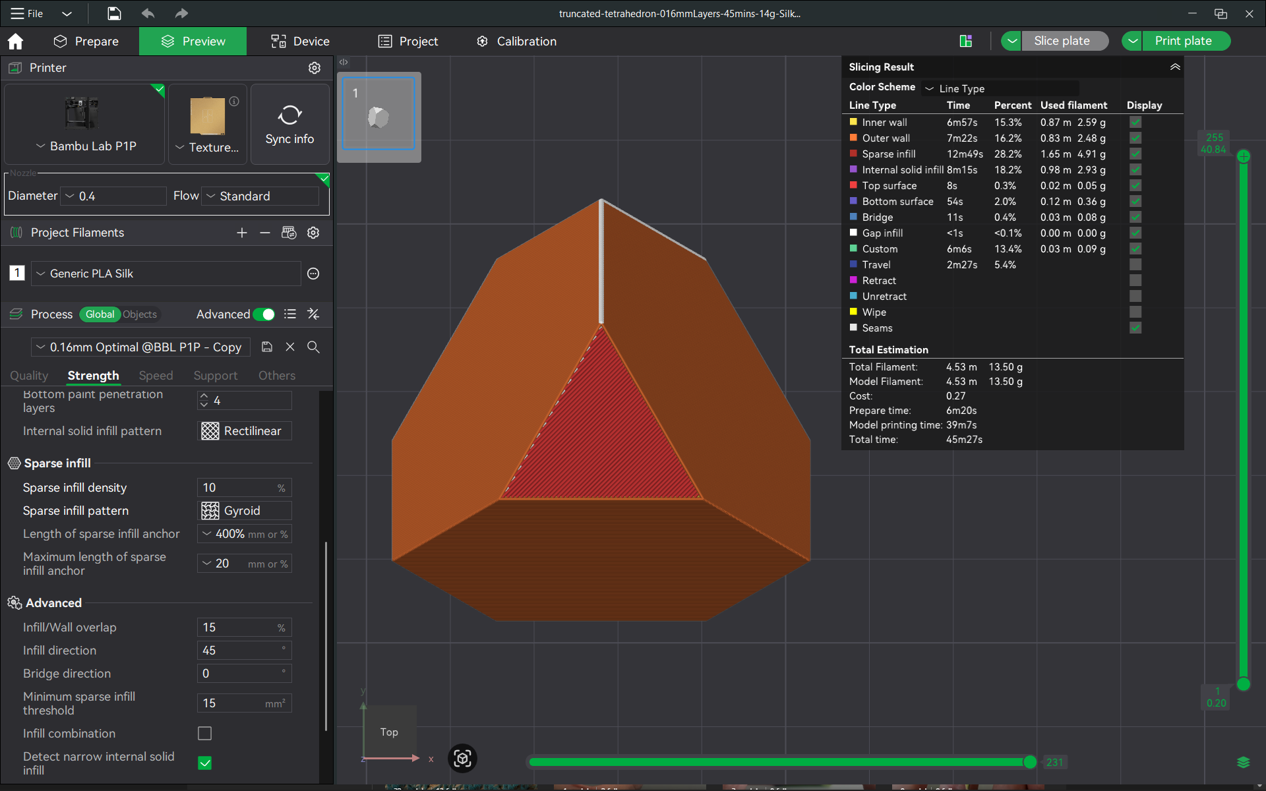Save the process preset with the disk icon
1266x791 pixels.
tap(267, 347)
